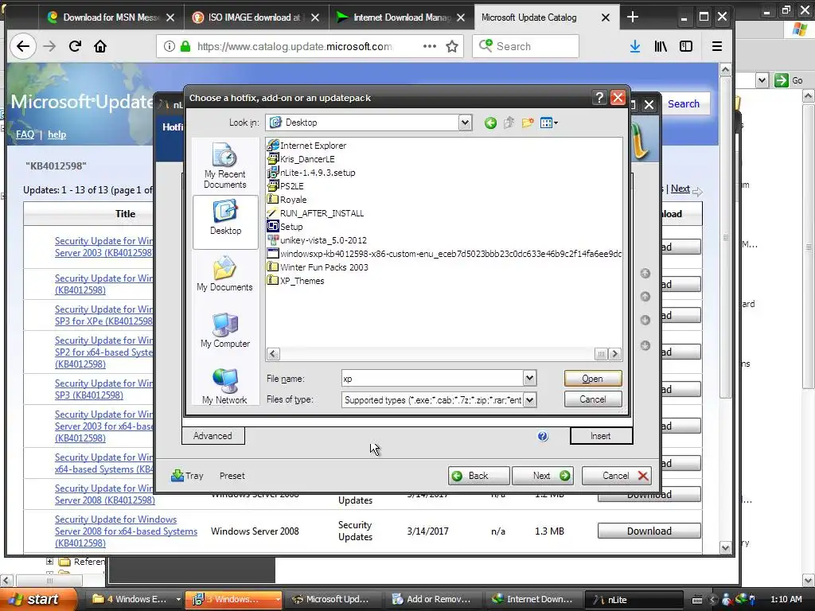This screenshot has height=611, width=815.
Task: Select nLite-1.4.9.3.setup file
Action: [x=311, y=173]
